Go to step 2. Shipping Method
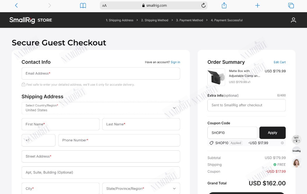The width and height of the screenshot is (307, 194). coord(155,20)
